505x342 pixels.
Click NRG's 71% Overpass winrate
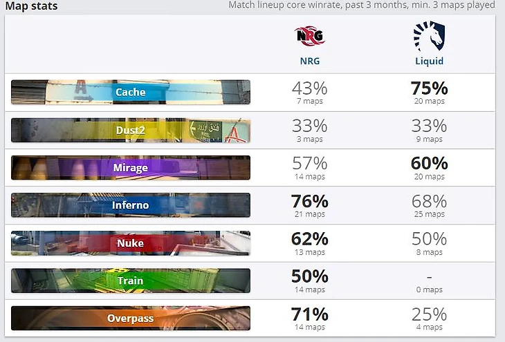(x=309, y=314)
